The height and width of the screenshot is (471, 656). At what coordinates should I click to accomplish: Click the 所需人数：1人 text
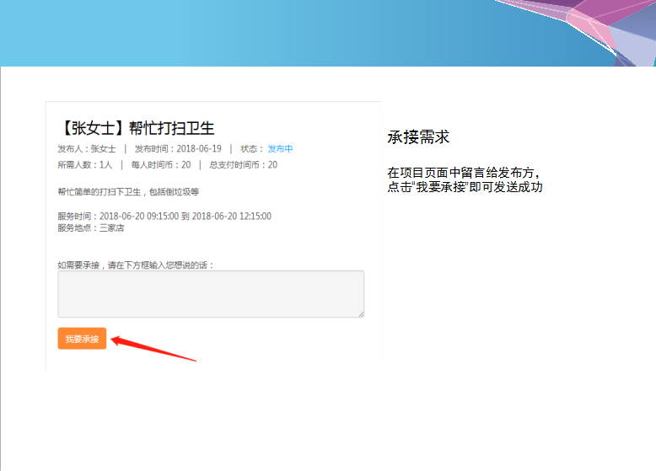[85, 164]
